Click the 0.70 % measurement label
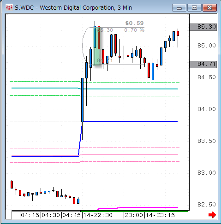This screenshot has width=221, height=224. coord(134,30)
